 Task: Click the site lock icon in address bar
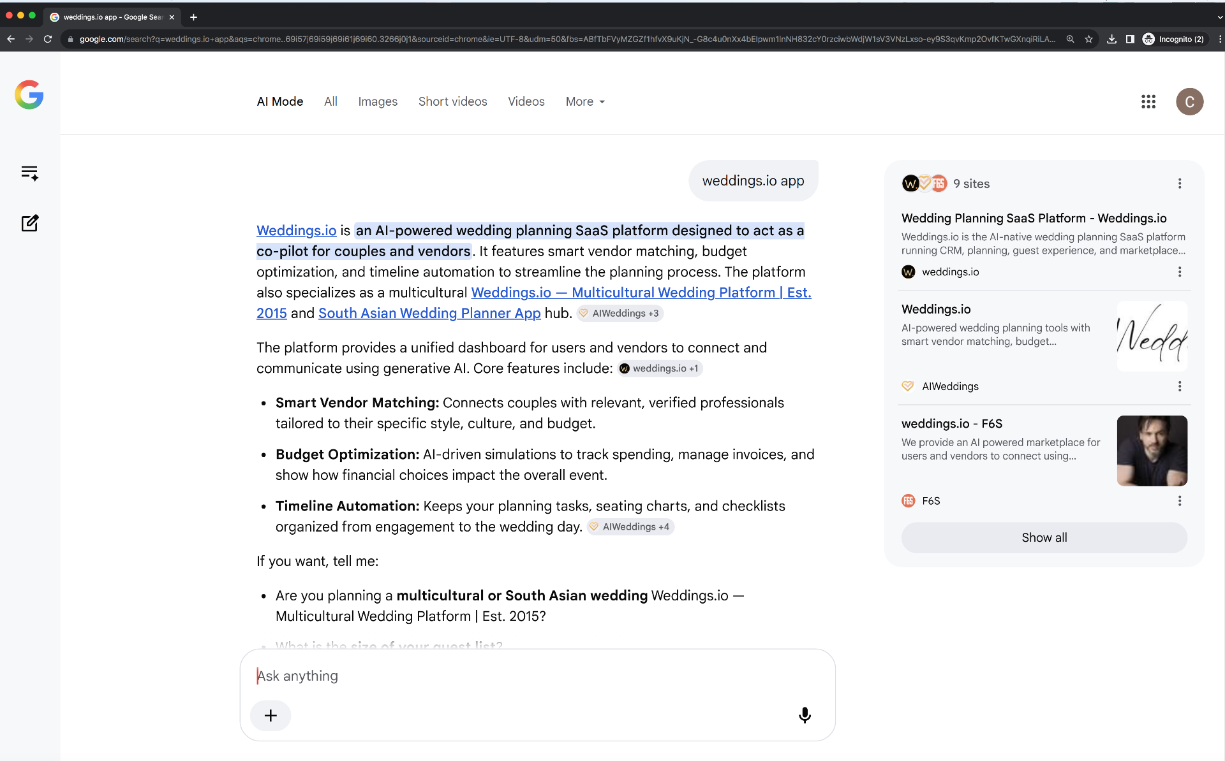(x=70, y=39)
